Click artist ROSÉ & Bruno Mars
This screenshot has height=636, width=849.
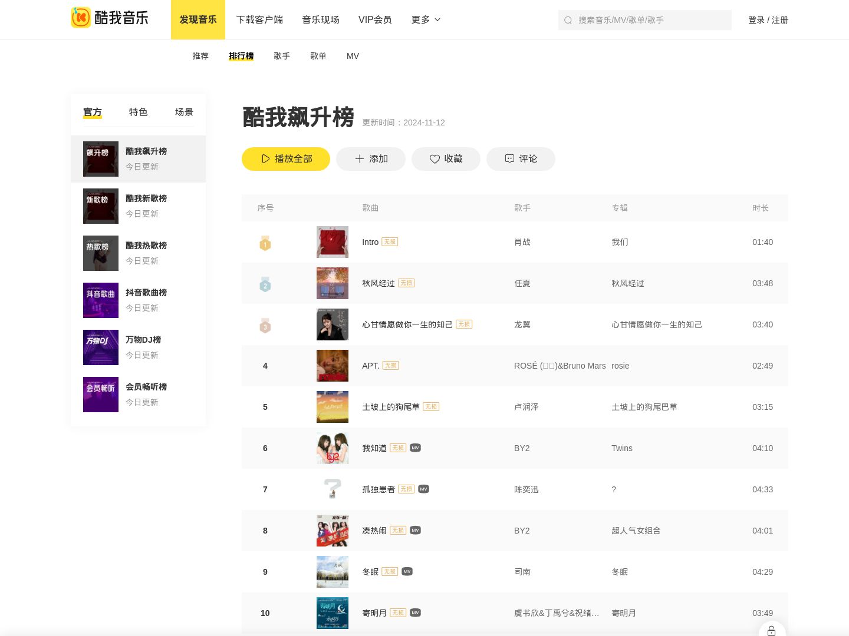[x=560, y=366]
